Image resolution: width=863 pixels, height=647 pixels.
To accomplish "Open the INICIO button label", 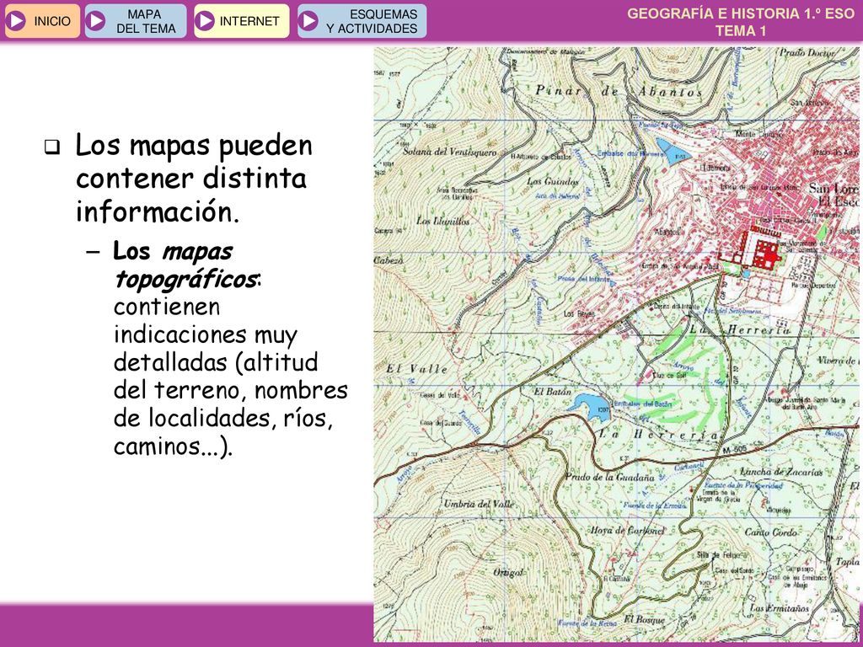I will (x=52, y=21).
